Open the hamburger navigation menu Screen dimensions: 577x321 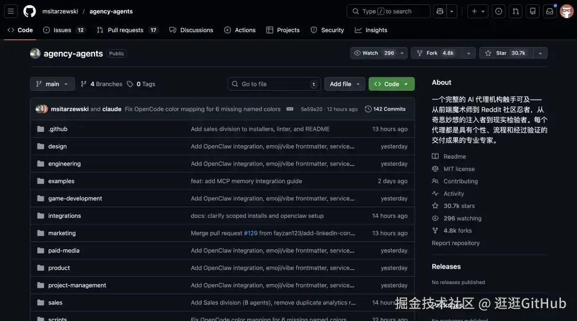click(x=11, y=11)
